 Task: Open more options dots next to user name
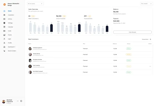click(18, 101)
